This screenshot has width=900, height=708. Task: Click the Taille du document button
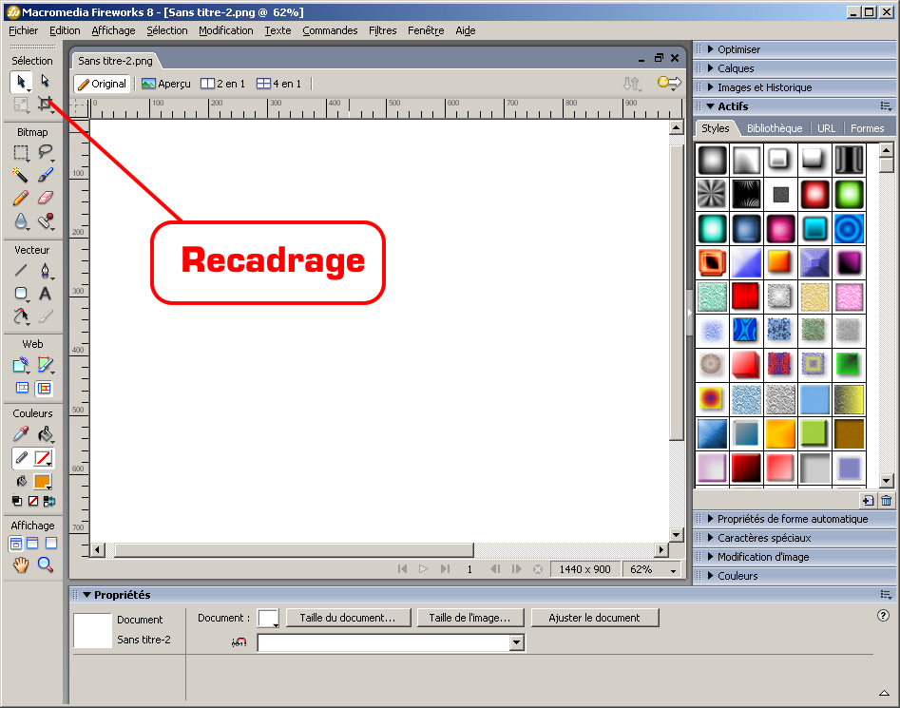tap(347, 618)
